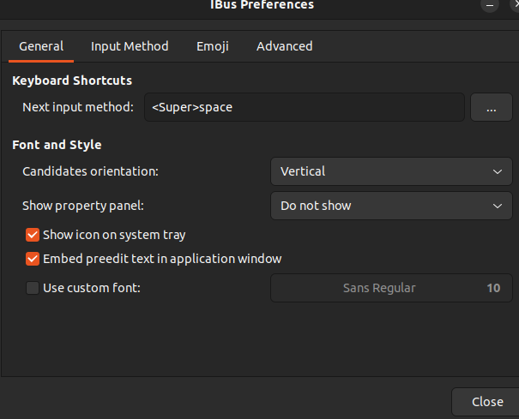Click the Font and Style heading

point(57,145)
